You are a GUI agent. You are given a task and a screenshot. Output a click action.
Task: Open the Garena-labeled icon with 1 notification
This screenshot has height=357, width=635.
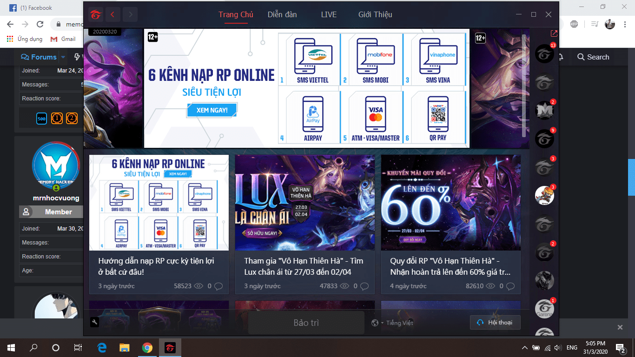point(544,309)
